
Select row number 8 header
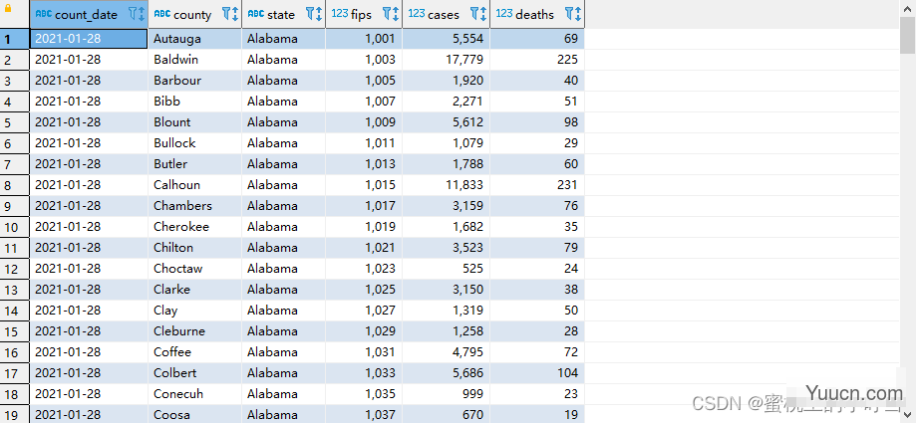pyautogui.click(x=8, y=185)
